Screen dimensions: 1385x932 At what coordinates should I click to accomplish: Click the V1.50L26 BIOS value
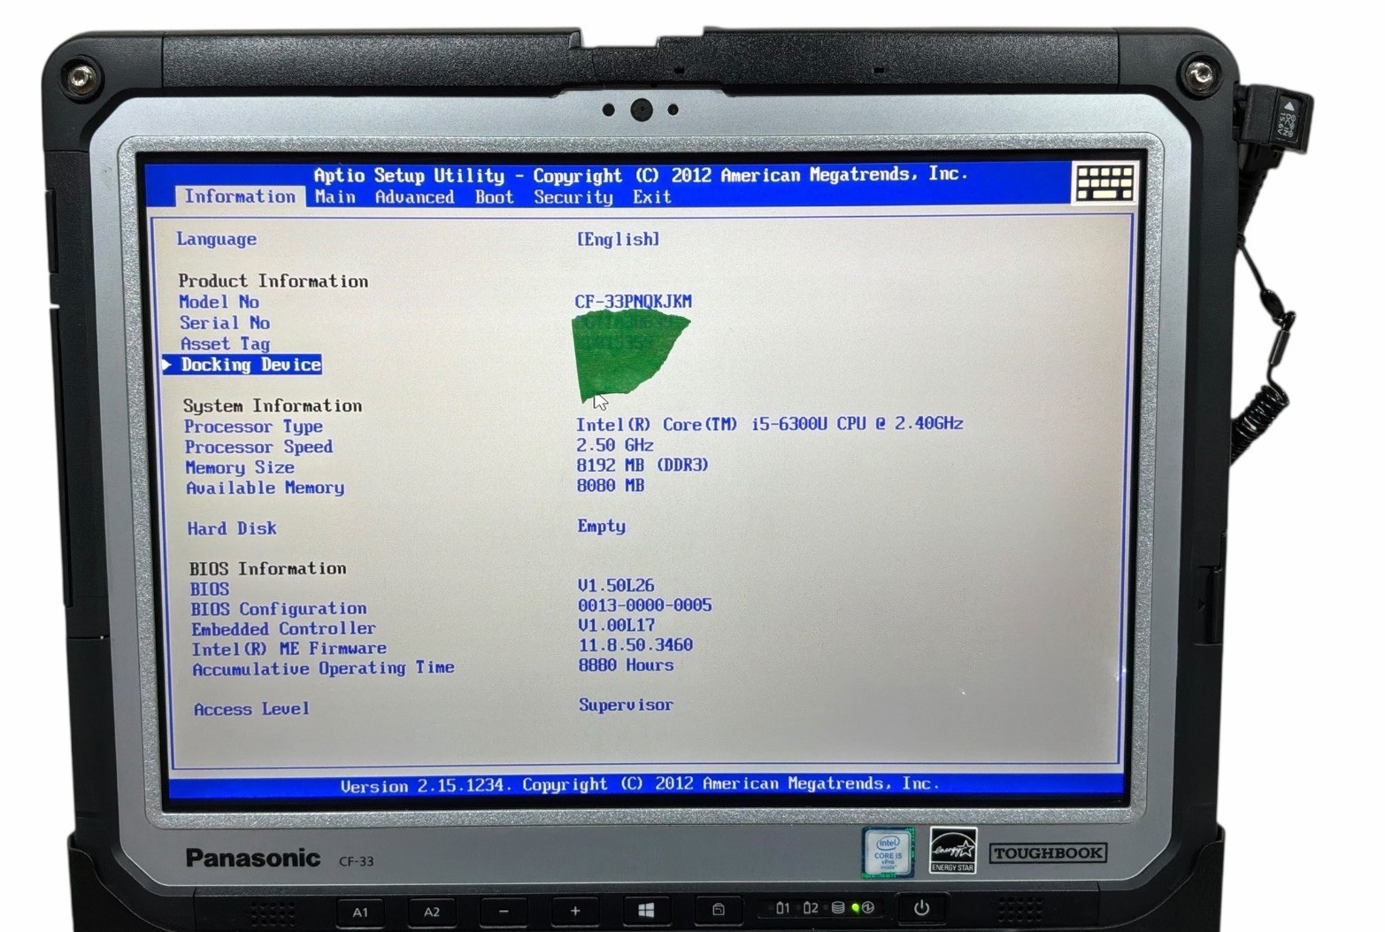click(x=616, y=585)
